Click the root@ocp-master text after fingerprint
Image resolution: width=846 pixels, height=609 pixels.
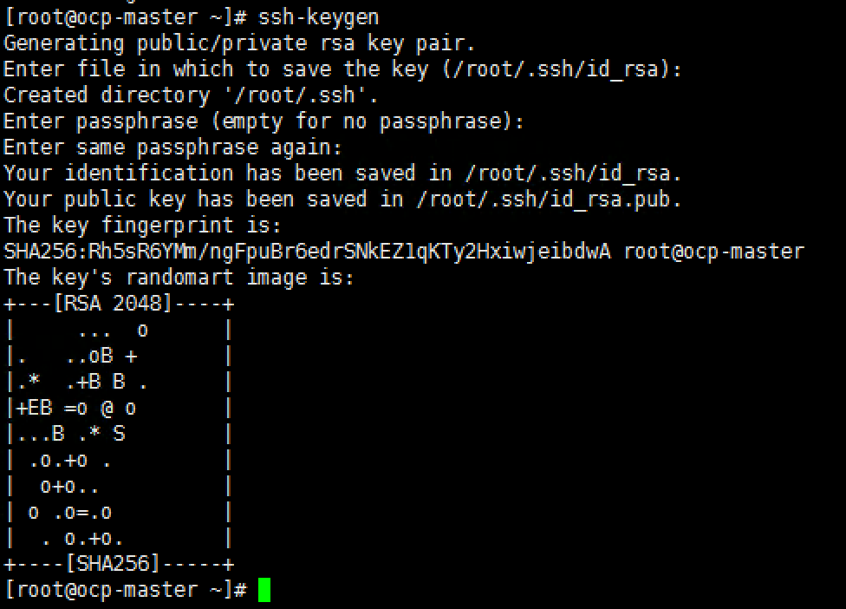[x=714, y=252]
